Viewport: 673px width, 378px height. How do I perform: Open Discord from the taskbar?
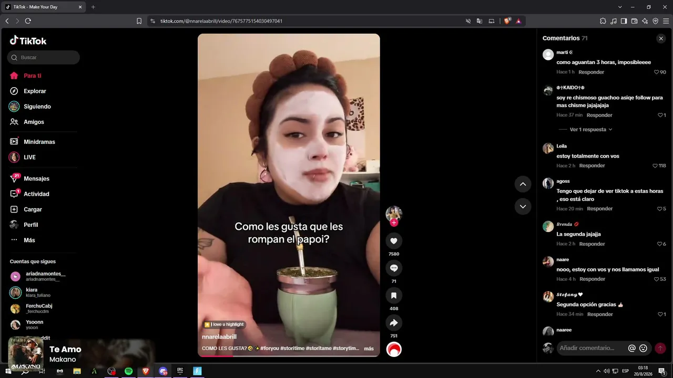click(163, 371)
